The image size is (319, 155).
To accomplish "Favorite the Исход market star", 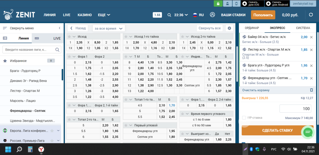I will click(x=69, y=37).
